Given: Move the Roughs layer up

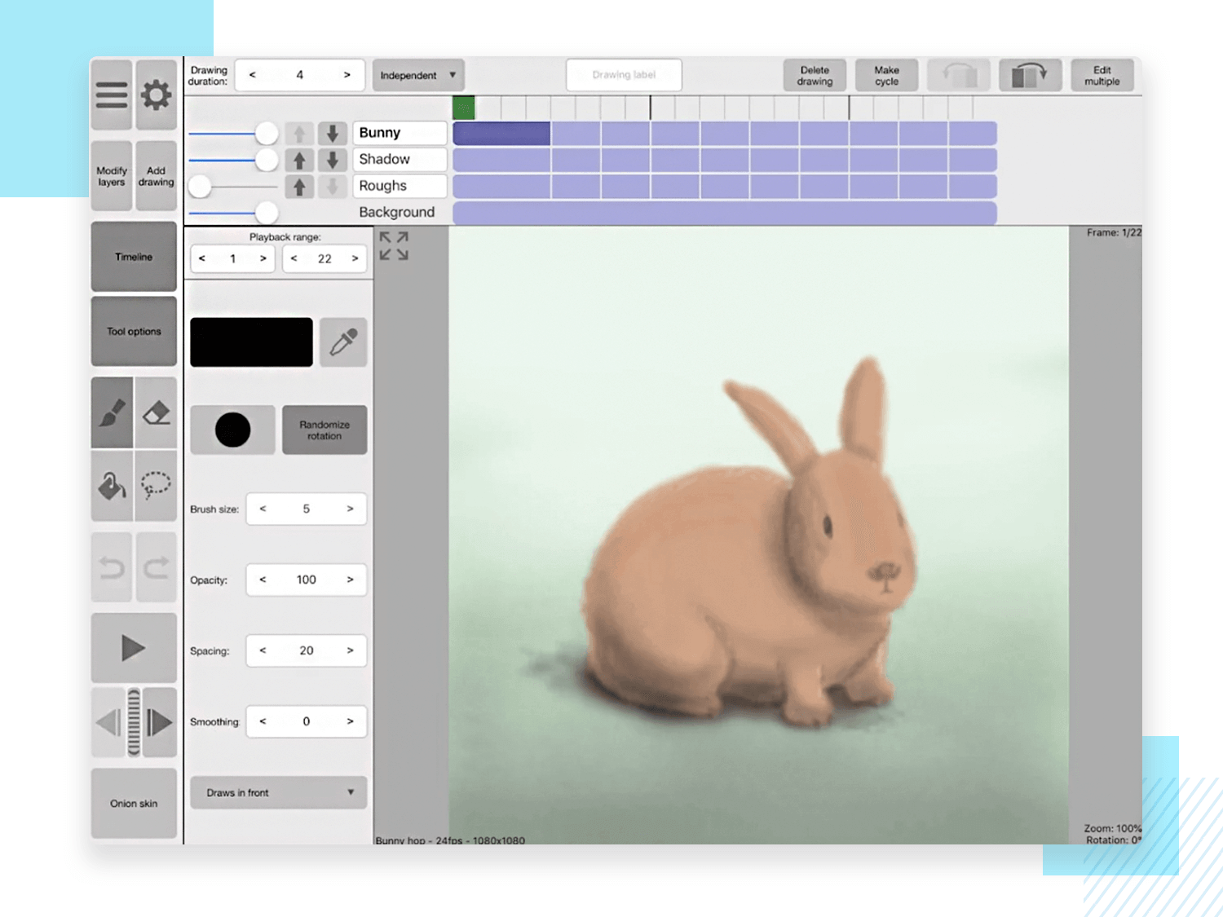Looking at the screenshot, I should 299,187.
